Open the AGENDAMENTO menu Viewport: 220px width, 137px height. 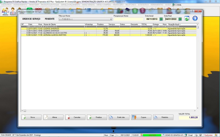(x=20, y=5)
